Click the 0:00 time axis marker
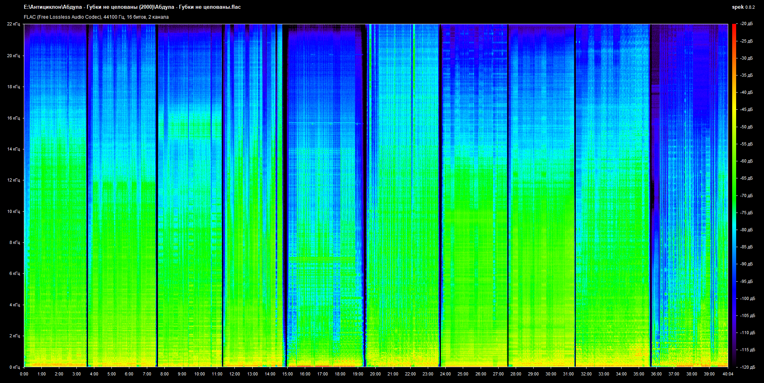Image resolution: width=764 pixels, height=383 pixels. (x=24, y=374)
